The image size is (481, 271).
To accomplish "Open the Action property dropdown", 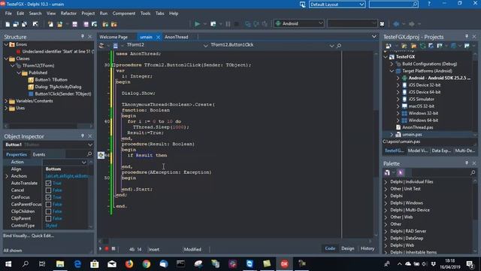I will tap(83, 163).
